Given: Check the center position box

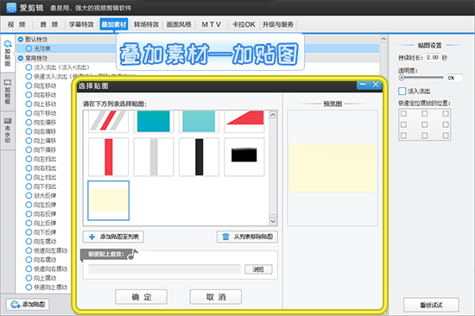Looking at the screenshot, I should point(424,125).
